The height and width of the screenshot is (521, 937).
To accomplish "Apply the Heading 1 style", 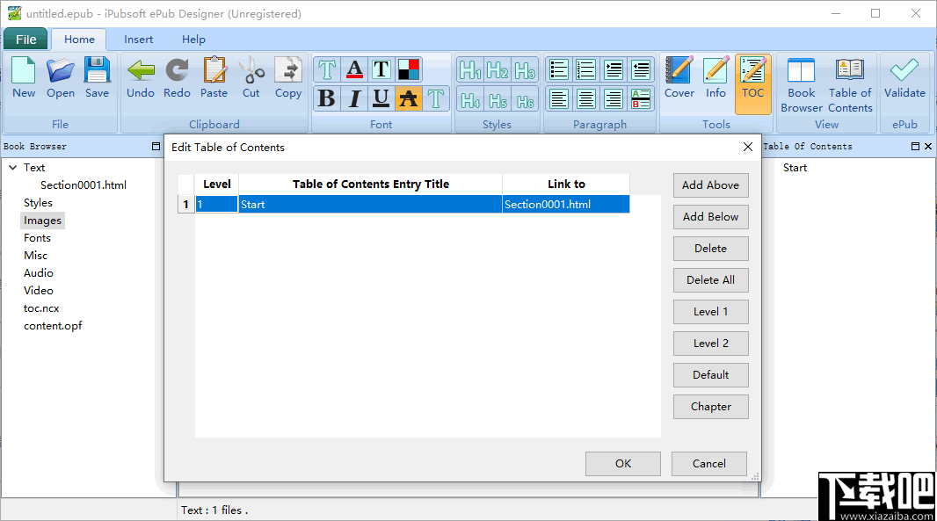I will [470, 69].
